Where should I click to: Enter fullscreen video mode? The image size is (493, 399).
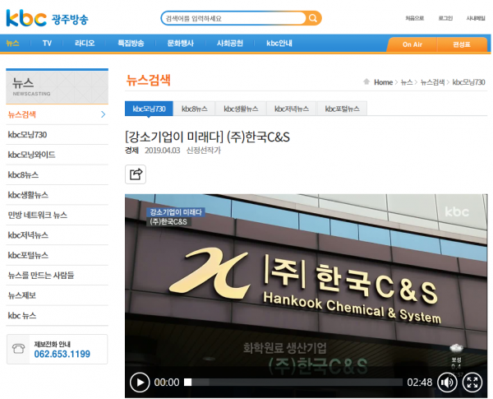tap(472, 383)
